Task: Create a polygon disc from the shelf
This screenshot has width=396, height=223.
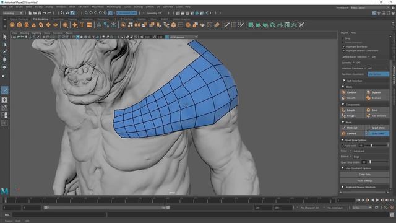Action: click(x=56, y=25)
